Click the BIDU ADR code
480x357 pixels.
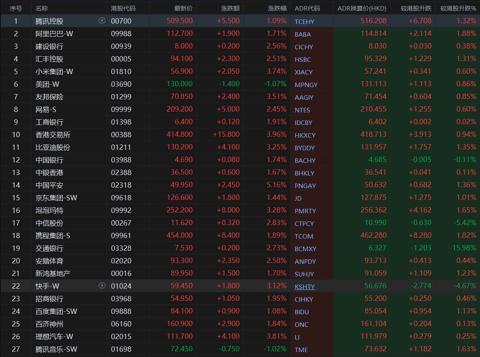coord(302,312)
